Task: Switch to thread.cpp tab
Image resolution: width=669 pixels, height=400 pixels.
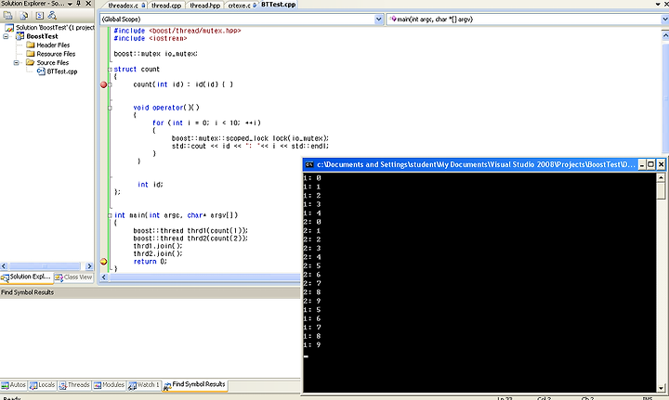Action: [x=166, y=6]
